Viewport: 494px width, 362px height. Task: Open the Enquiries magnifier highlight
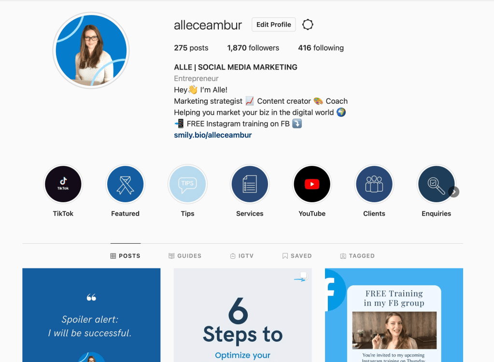[x=436, y=184]
